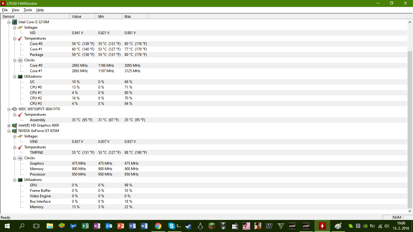
Task: Click the Clocks waveform icon under Intel Core i5
Action: coord(20,60)
